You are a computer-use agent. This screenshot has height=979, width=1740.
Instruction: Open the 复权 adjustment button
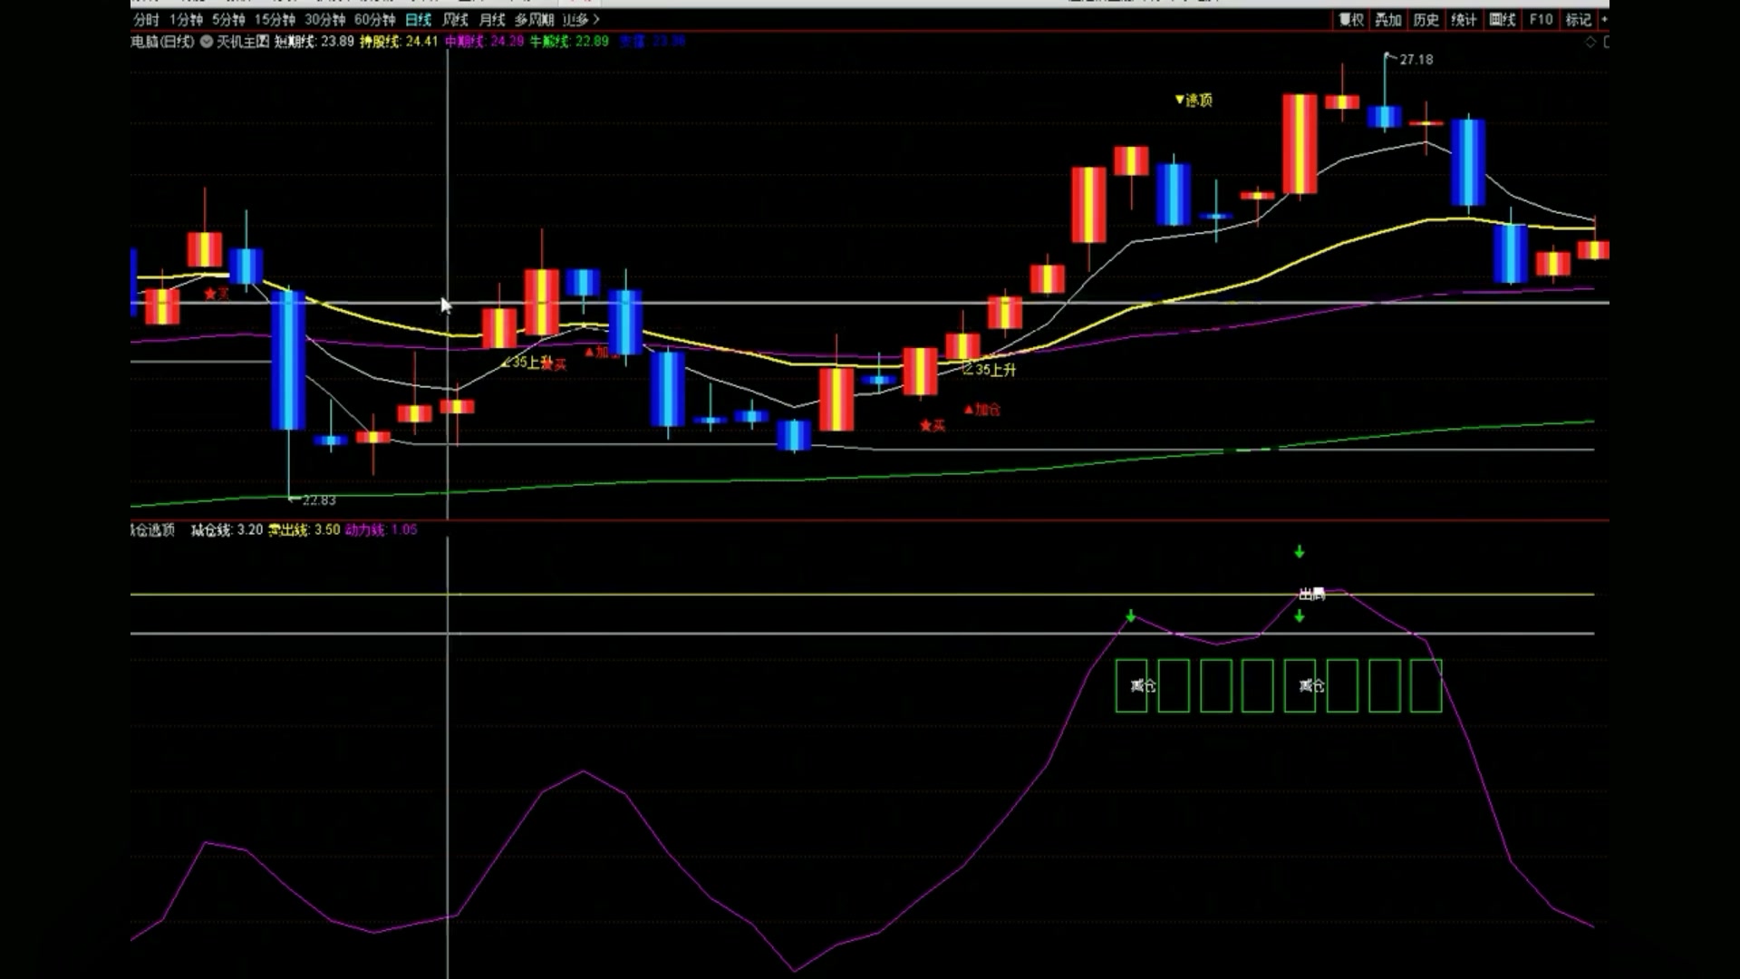[1351, 19]
